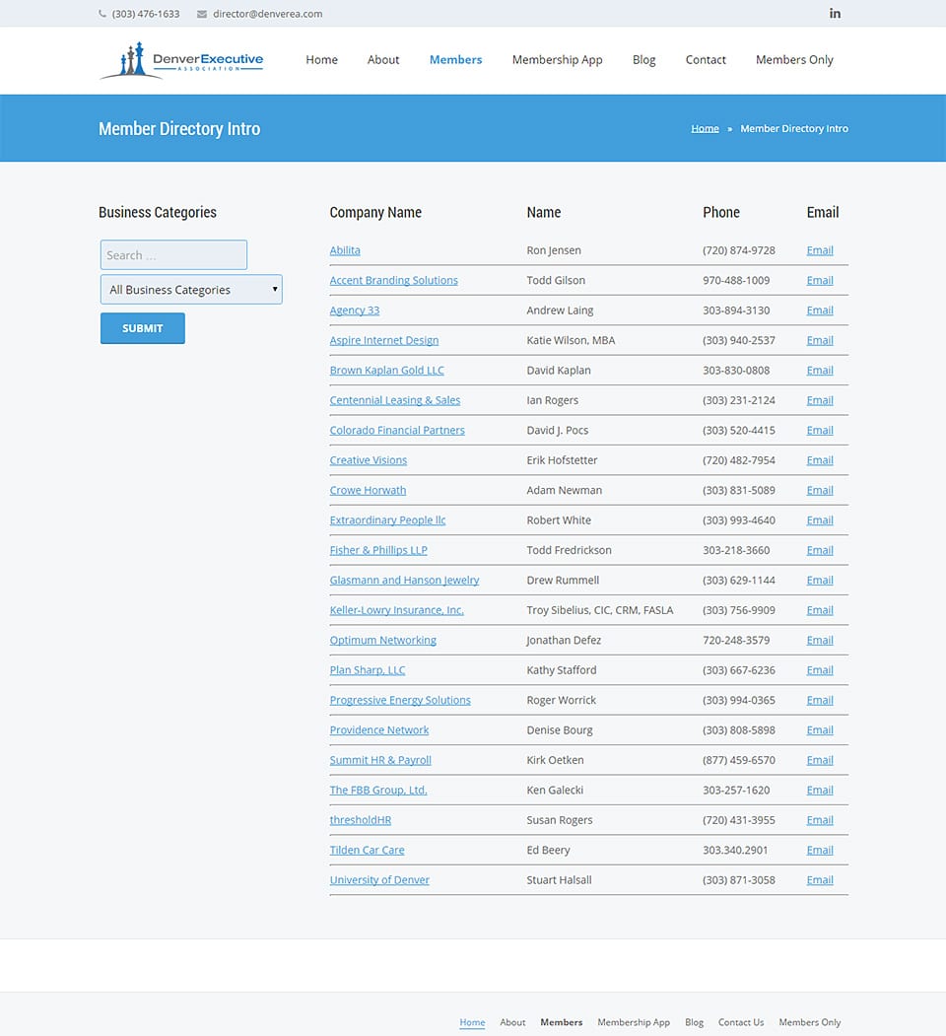Click Email link for Jonathan Defez

820,641
